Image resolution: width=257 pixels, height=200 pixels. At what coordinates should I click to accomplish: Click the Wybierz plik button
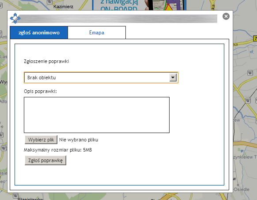41,140
